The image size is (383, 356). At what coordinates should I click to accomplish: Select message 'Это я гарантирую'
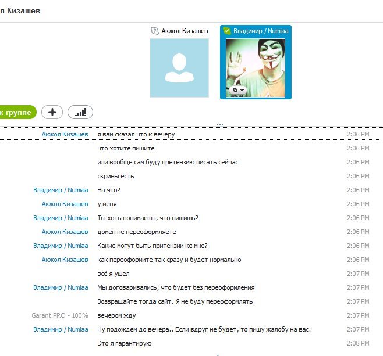click(x=125, y=343)
